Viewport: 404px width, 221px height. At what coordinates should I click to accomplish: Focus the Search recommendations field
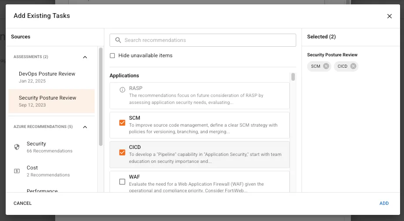(x=203, y=40)
